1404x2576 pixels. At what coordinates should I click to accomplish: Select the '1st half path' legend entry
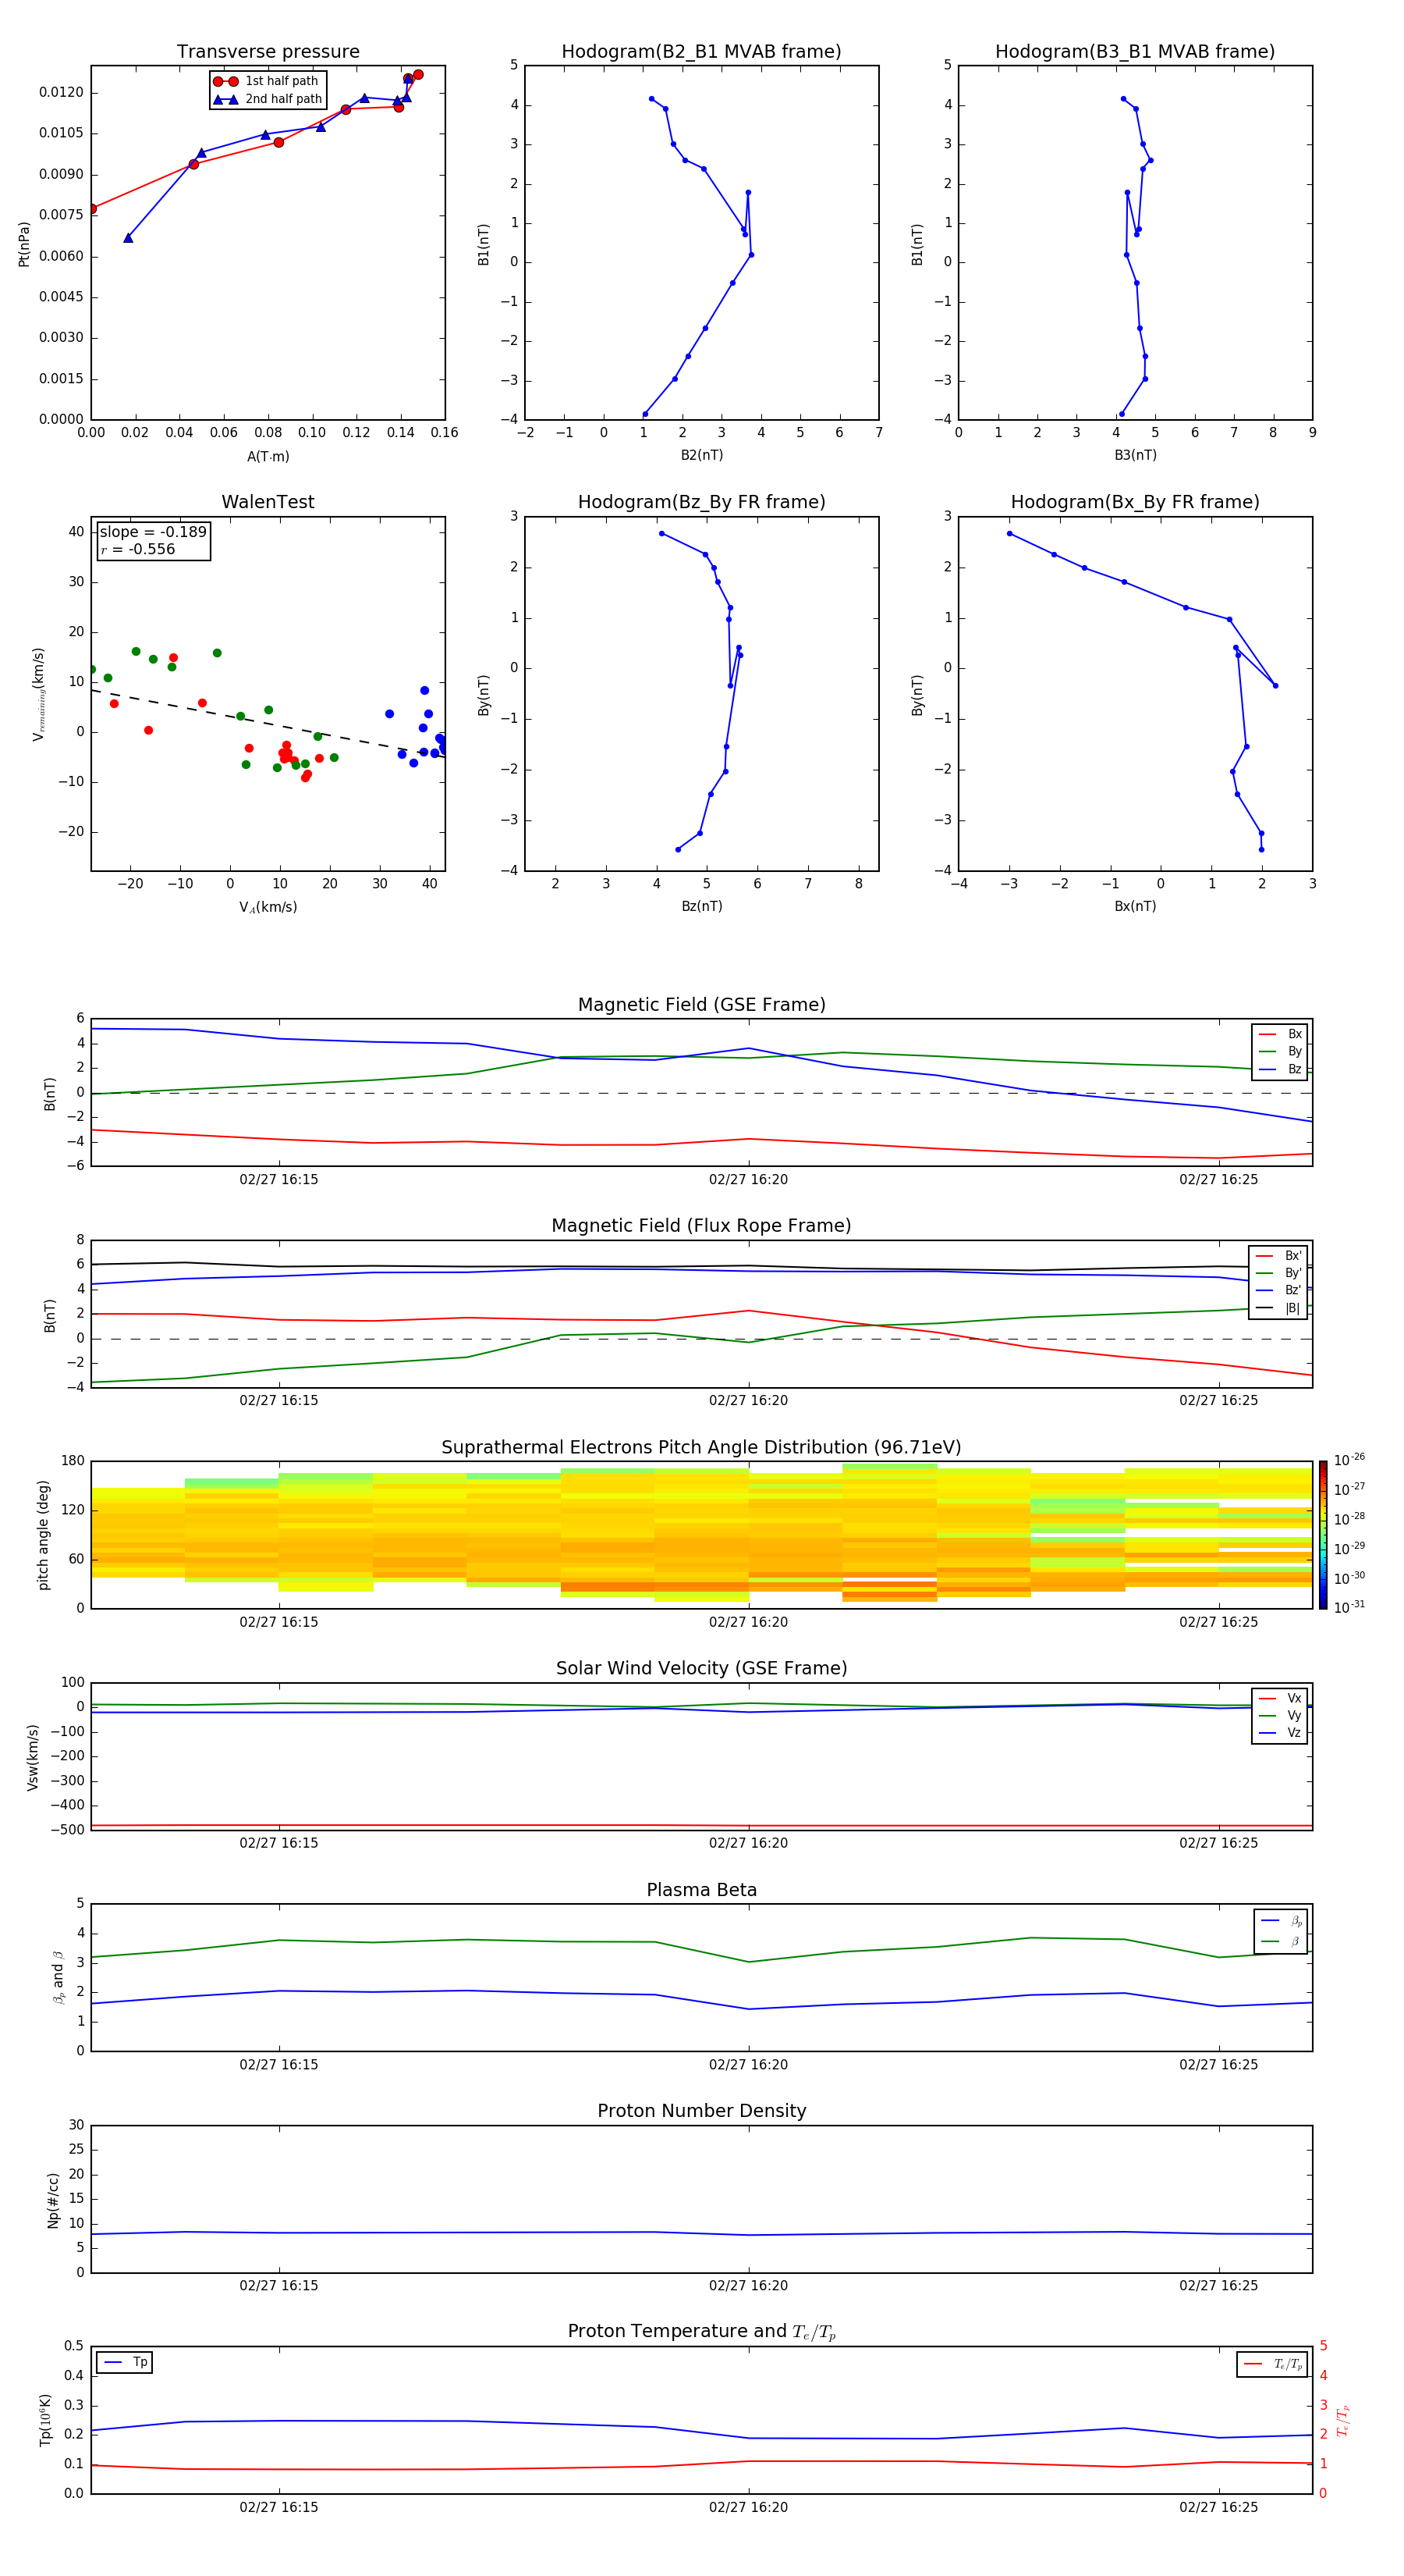[x=267, y=81]
